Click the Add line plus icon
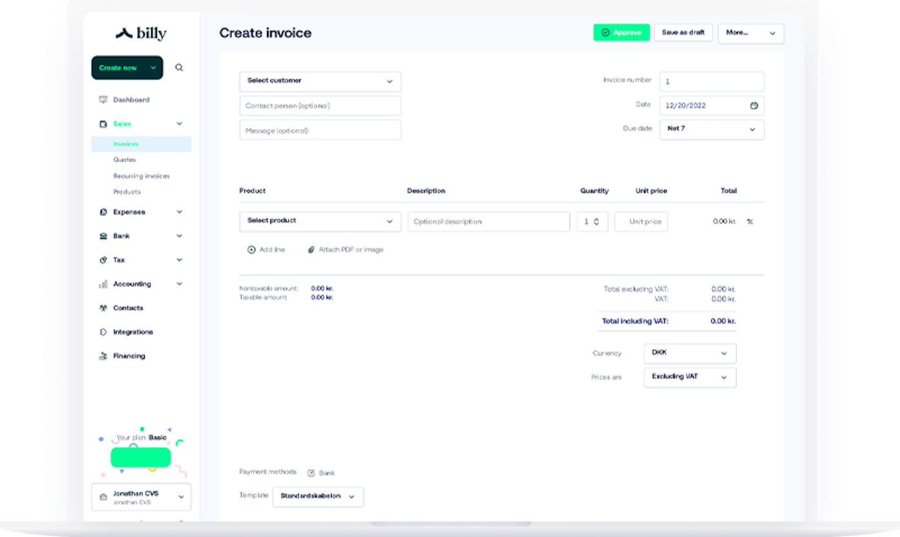This screenshot has height=537, width=900. pyautogui.click(x=252, y=250)
